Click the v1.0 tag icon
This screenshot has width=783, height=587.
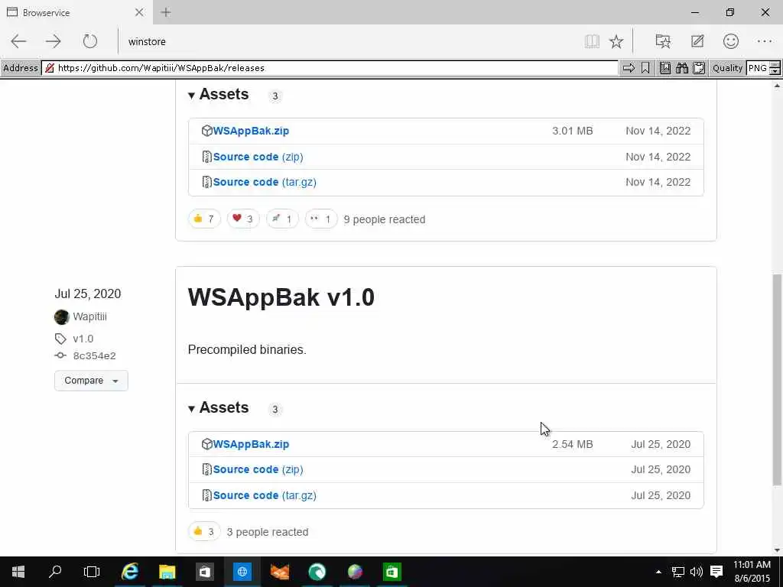click(60, 339)
